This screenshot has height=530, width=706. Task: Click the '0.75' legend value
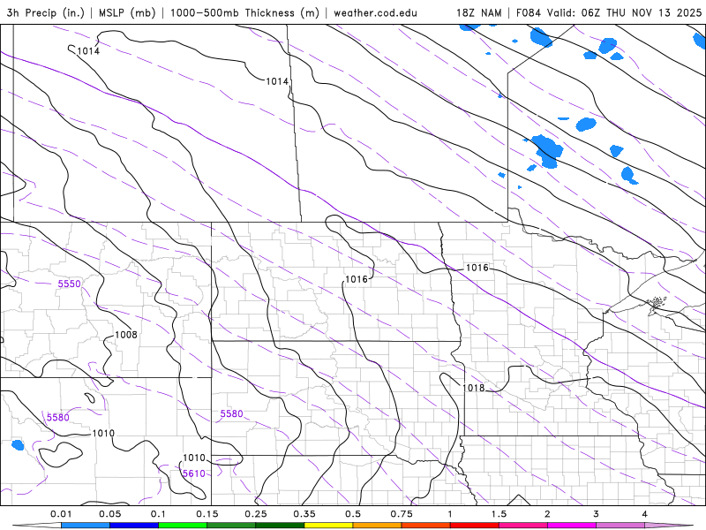coord(402,514)
